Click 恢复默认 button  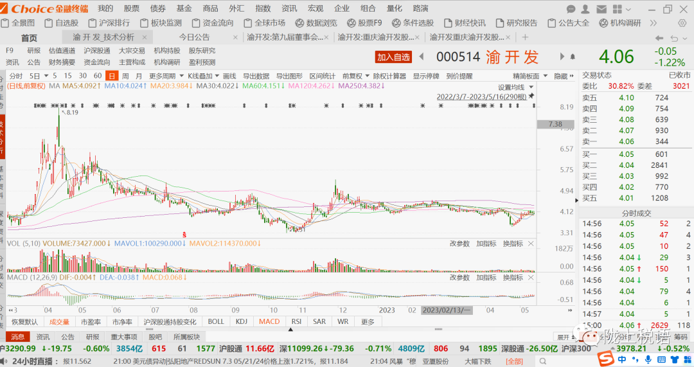point(25,322)
